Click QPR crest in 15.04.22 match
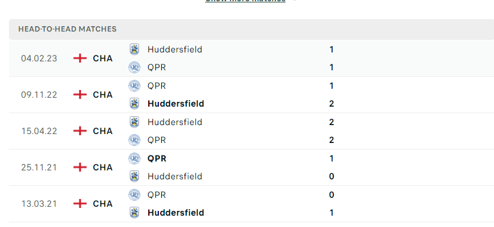 click(134, 140)
